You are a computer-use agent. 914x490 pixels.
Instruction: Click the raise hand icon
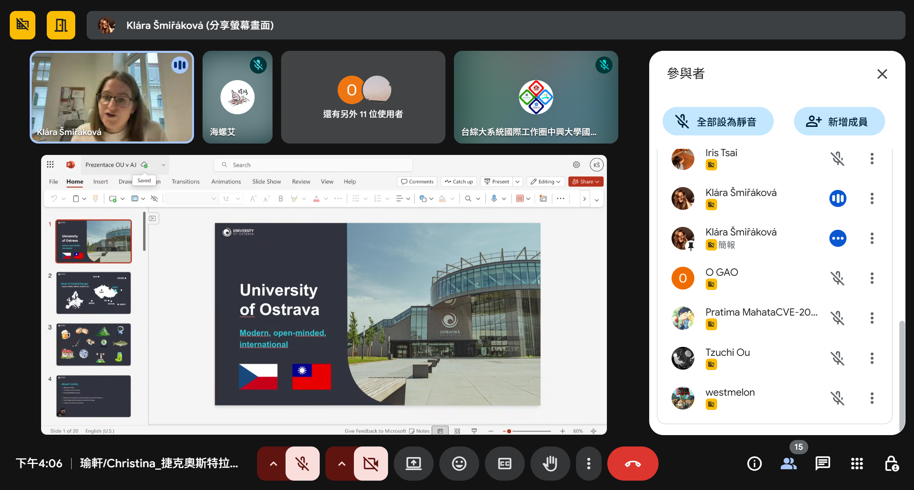[550, 464]
